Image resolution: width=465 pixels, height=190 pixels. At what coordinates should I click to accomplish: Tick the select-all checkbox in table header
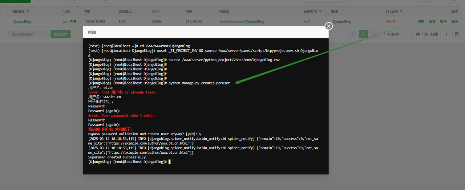point(4,12)
